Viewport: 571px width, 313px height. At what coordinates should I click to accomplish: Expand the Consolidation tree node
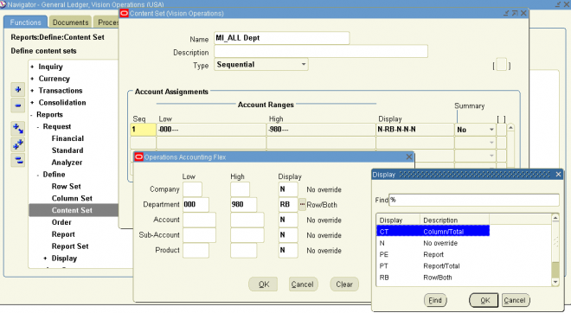click(x=32, y=103)
